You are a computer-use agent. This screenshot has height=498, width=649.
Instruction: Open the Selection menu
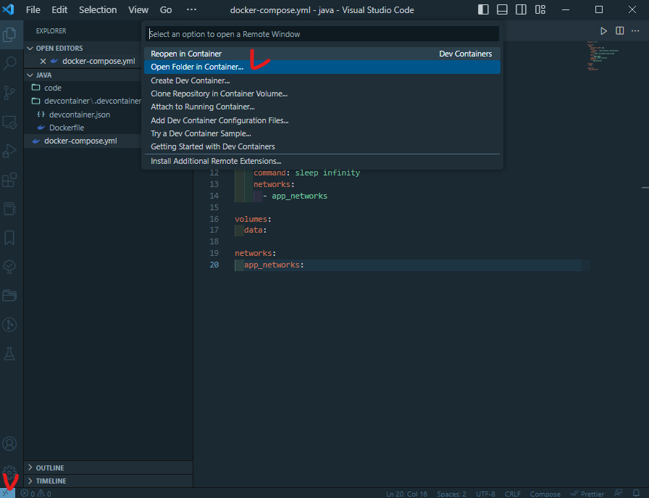click(x=98, y=9)
